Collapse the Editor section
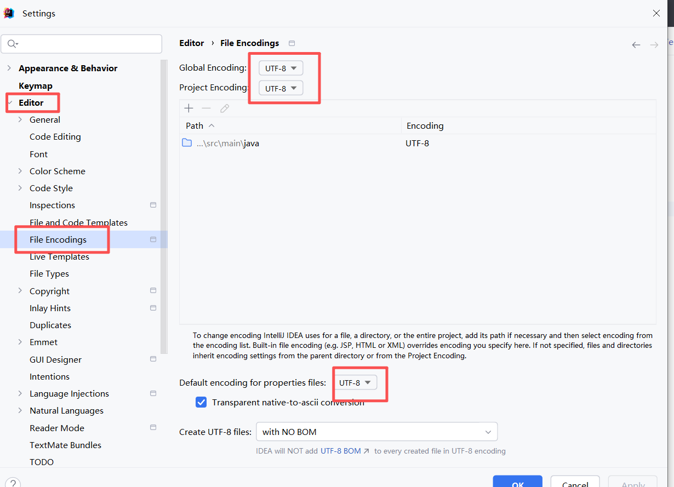Viewport: 674px width, 487px height. tap(9, 102)
